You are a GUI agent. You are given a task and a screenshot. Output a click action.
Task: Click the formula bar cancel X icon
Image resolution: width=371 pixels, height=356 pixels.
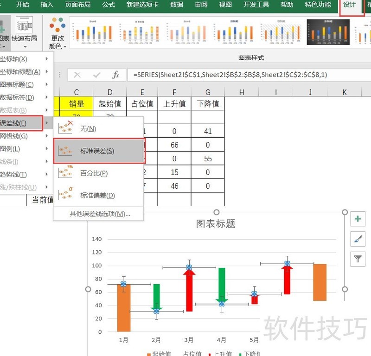(77, 75)
